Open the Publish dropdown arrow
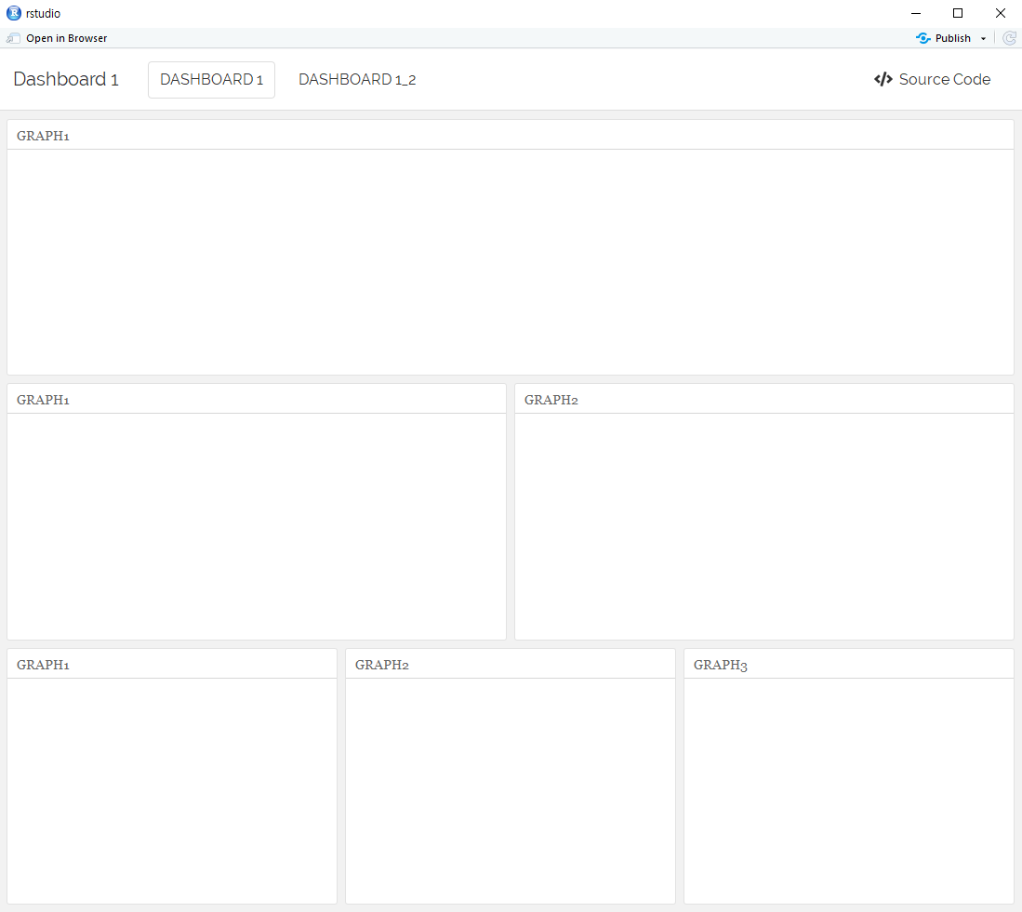This screenshot has height=912, width=1022. (x=982, y=38)
